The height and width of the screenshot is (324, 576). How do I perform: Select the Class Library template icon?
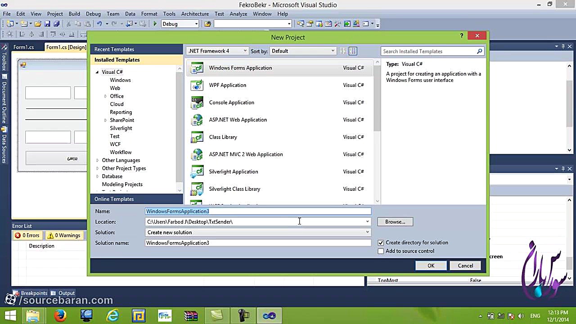197,137
